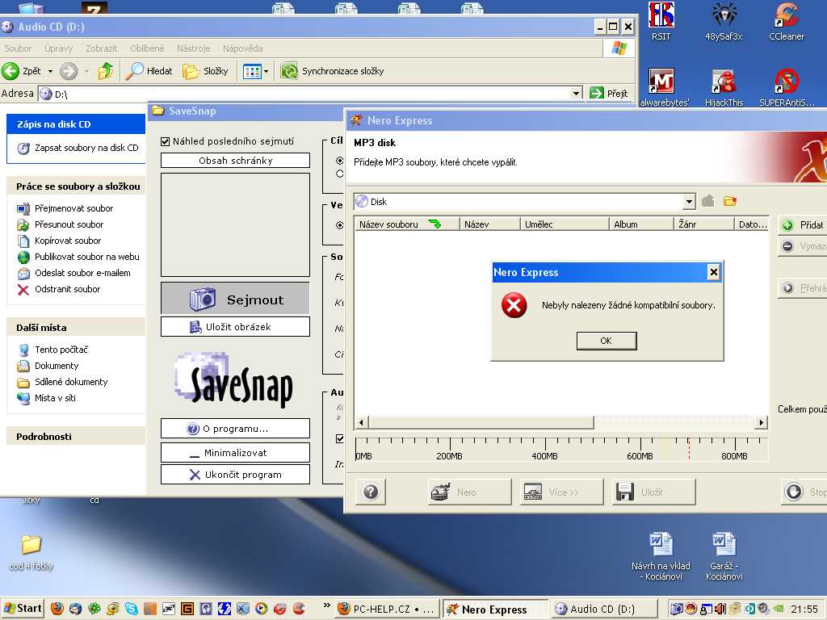Open the Nástroje menu
Viewport: 827px width, 620px height.
pos(193,48)
